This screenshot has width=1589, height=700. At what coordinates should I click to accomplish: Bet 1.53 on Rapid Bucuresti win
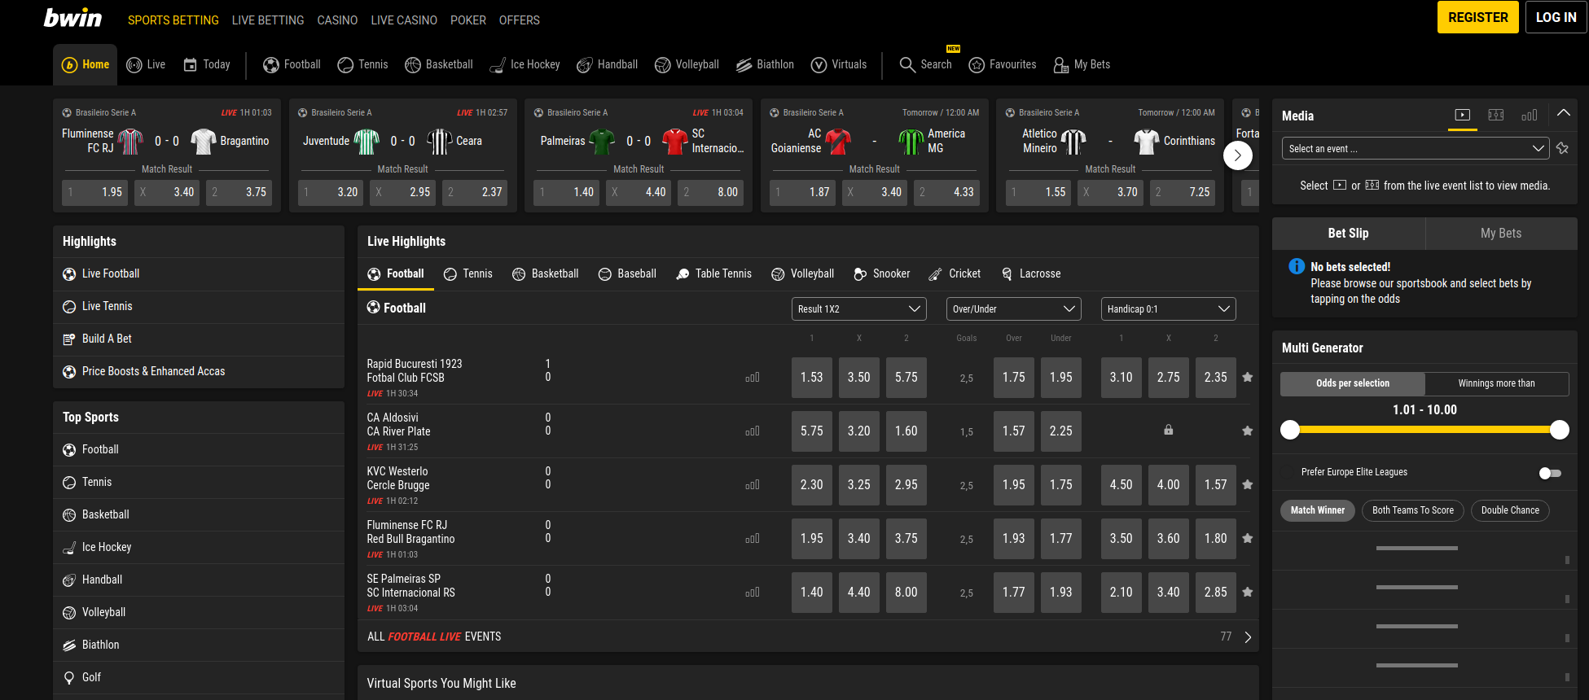[x=811, y=378]
